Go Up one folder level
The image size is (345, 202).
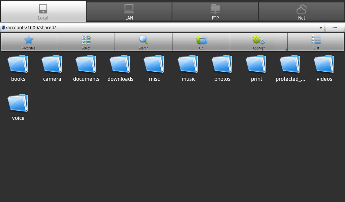pyautogui.click(x=201, y=42)
